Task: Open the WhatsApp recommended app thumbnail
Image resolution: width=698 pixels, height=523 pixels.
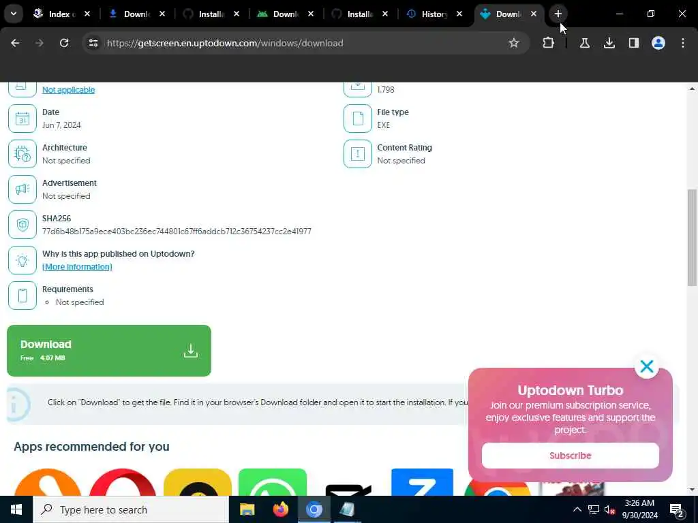Action: [273, 483]
